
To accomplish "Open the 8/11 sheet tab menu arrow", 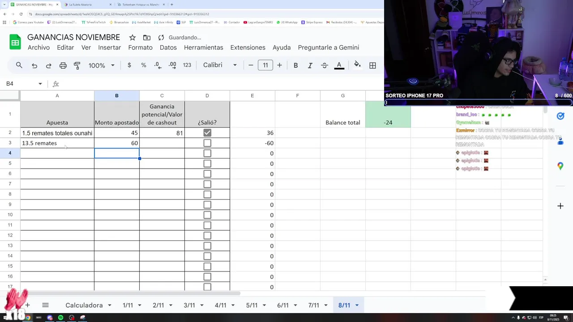I will click(x=357, y=305).
